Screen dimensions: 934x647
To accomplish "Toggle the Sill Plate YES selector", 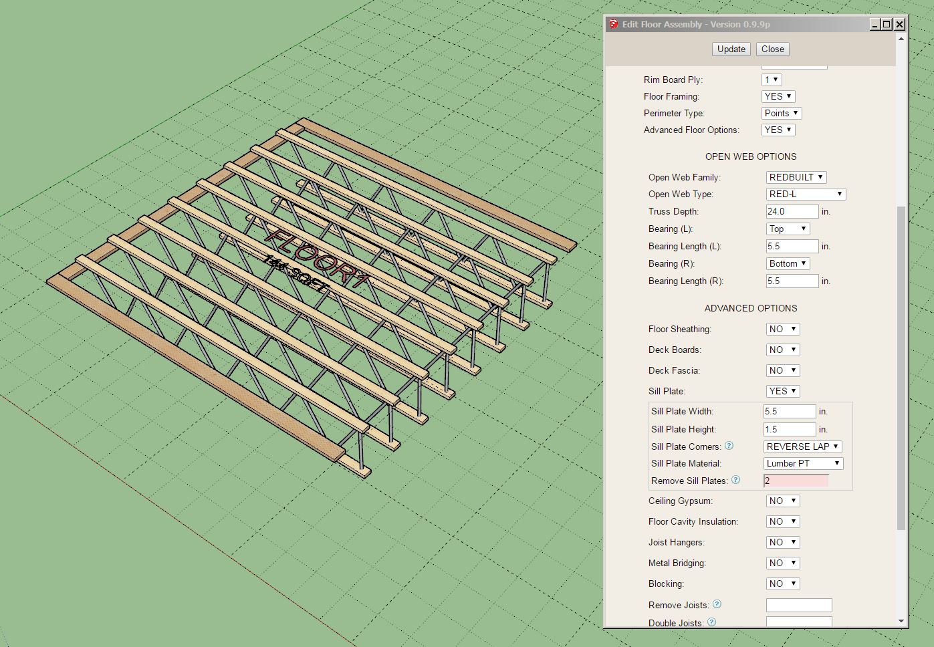I will pyautogui.click(x=782, y=391).
